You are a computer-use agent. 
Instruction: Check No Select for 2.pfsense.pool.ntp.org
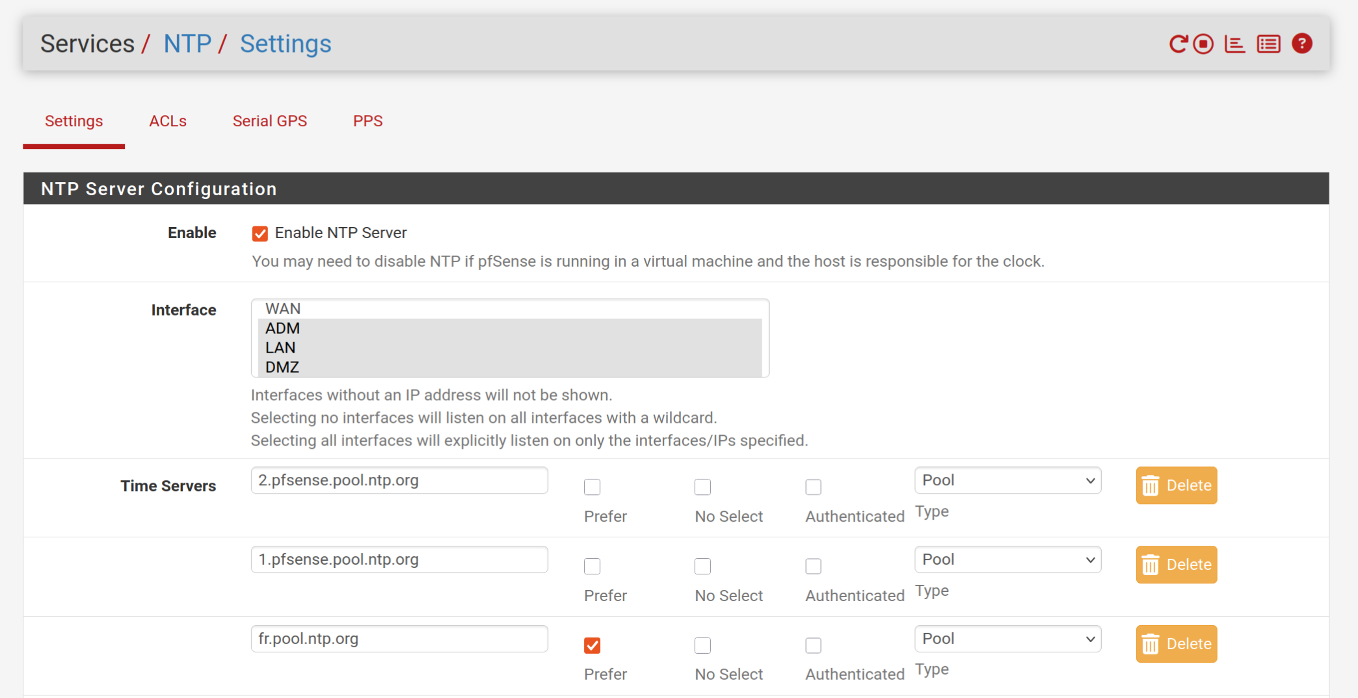click(x=703, y=487)
